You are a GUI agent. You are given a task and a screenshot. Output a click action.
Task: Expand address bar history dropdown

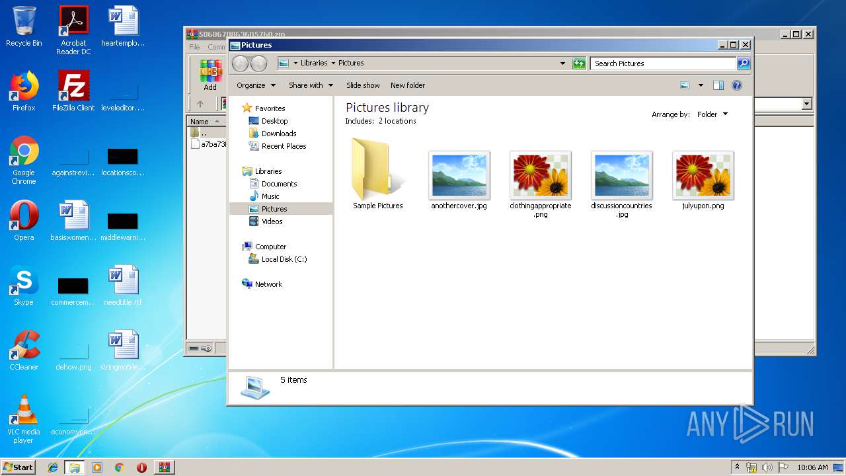(x=562, y=63)
